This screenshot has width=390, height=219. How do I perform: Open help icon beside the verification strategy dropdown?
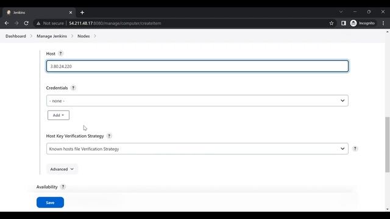click(x=355, y=148)
